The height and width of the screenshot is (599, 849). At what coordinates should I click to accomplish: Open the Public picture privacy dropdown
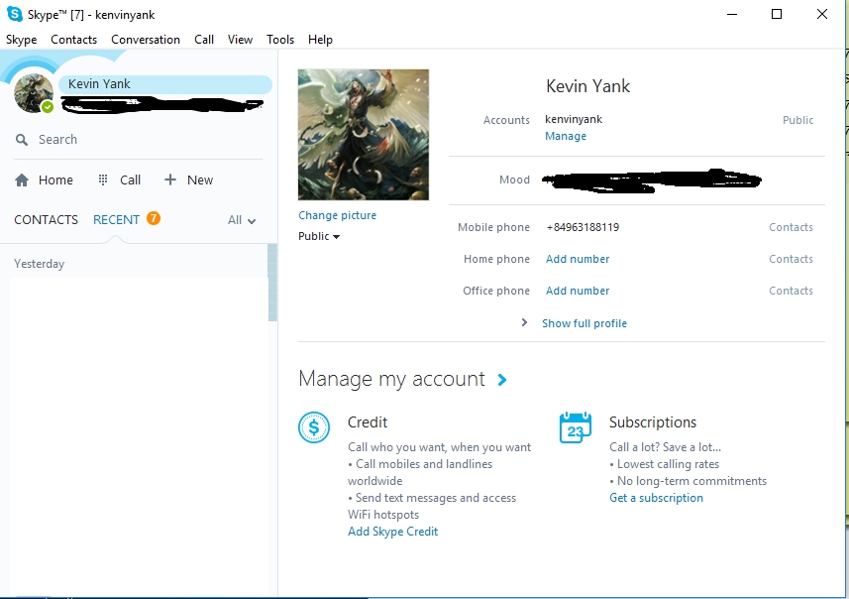pyautogui.click(x=319, y=236)
